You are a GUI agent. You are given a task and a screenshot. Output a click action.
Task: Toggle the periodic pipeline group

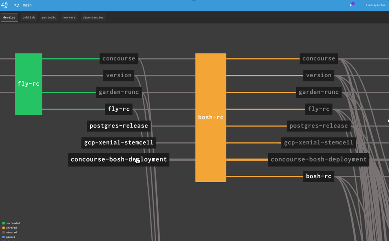point(49,17)
